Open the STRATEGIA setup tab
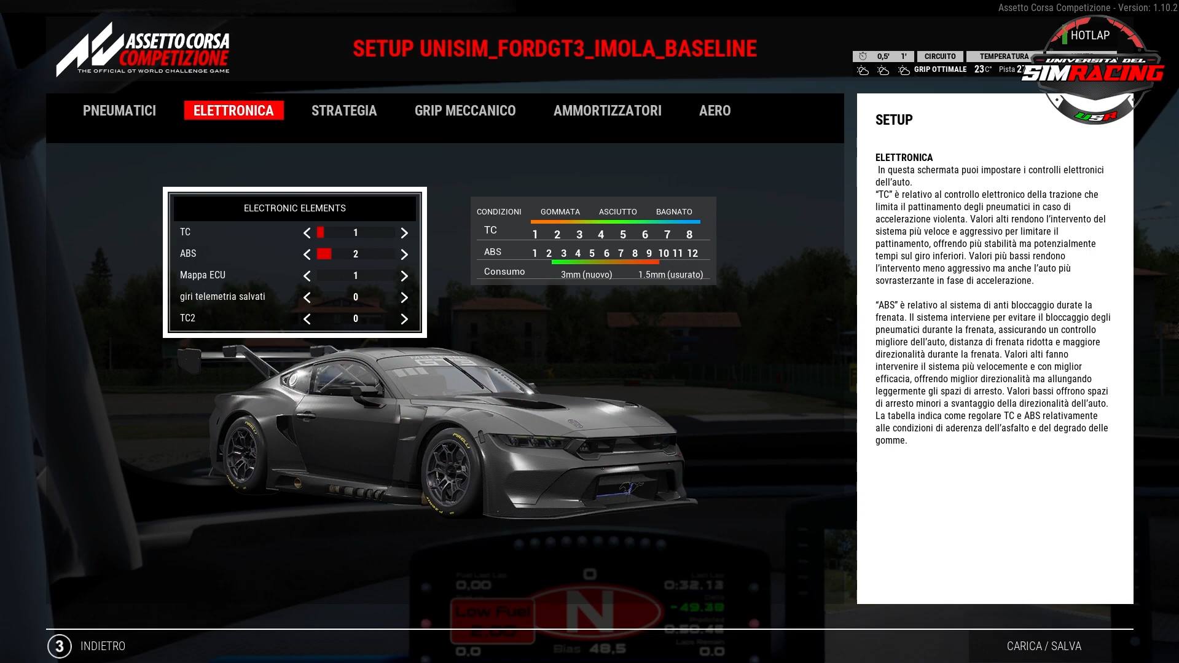1179x663 pixels. click(344, 111)
